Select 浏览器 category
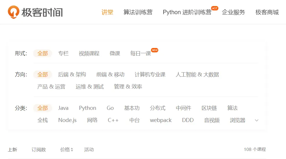This screenshot has width=286, height=159. (238, 120)
